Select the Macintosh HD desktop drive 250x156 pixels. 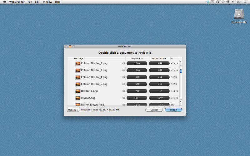(239, 16)
